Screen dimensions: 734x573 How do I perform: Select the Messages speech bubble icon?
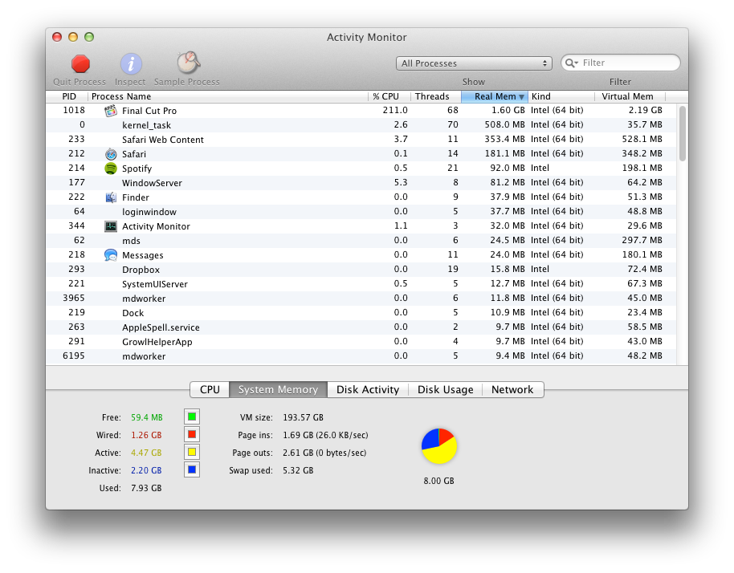coord(111,255)
